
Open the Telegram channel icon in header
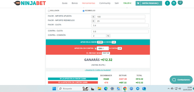(180, 3)
